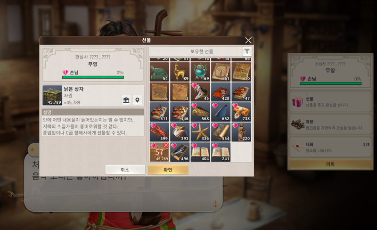This screenshot has width=377, height=230.
Task: Select the teal teapot gift item
Action: 200,72
